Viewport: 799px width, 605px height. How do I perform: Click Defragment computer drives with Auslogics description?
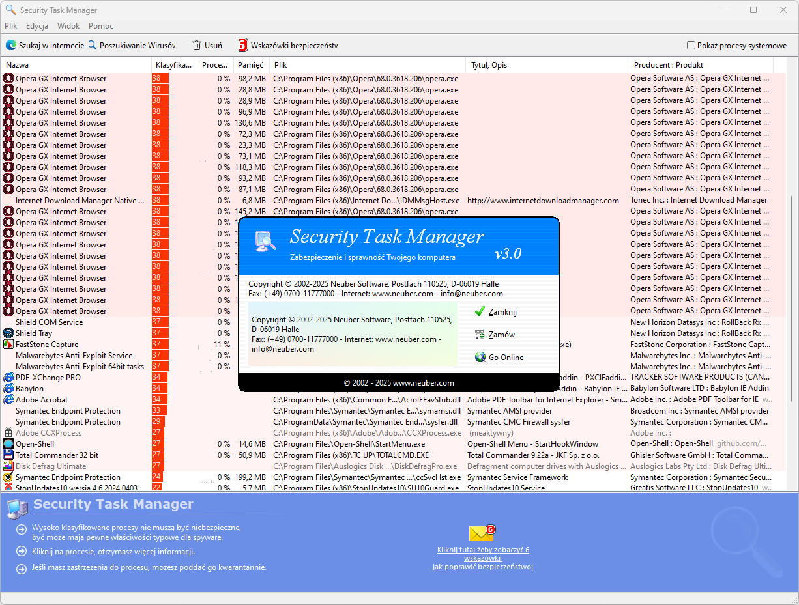pos(546,466)
